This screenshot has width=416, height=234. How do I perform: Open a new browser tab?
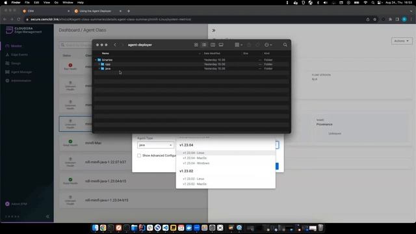click(x=129, y=11)
